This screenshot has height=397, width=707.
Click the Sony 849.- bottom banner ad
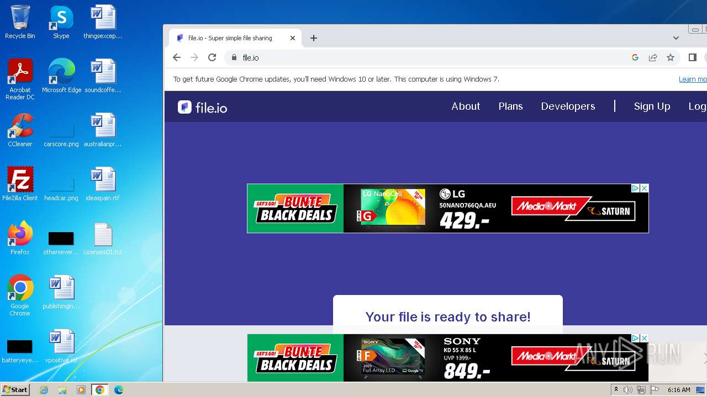pos(447,358)
